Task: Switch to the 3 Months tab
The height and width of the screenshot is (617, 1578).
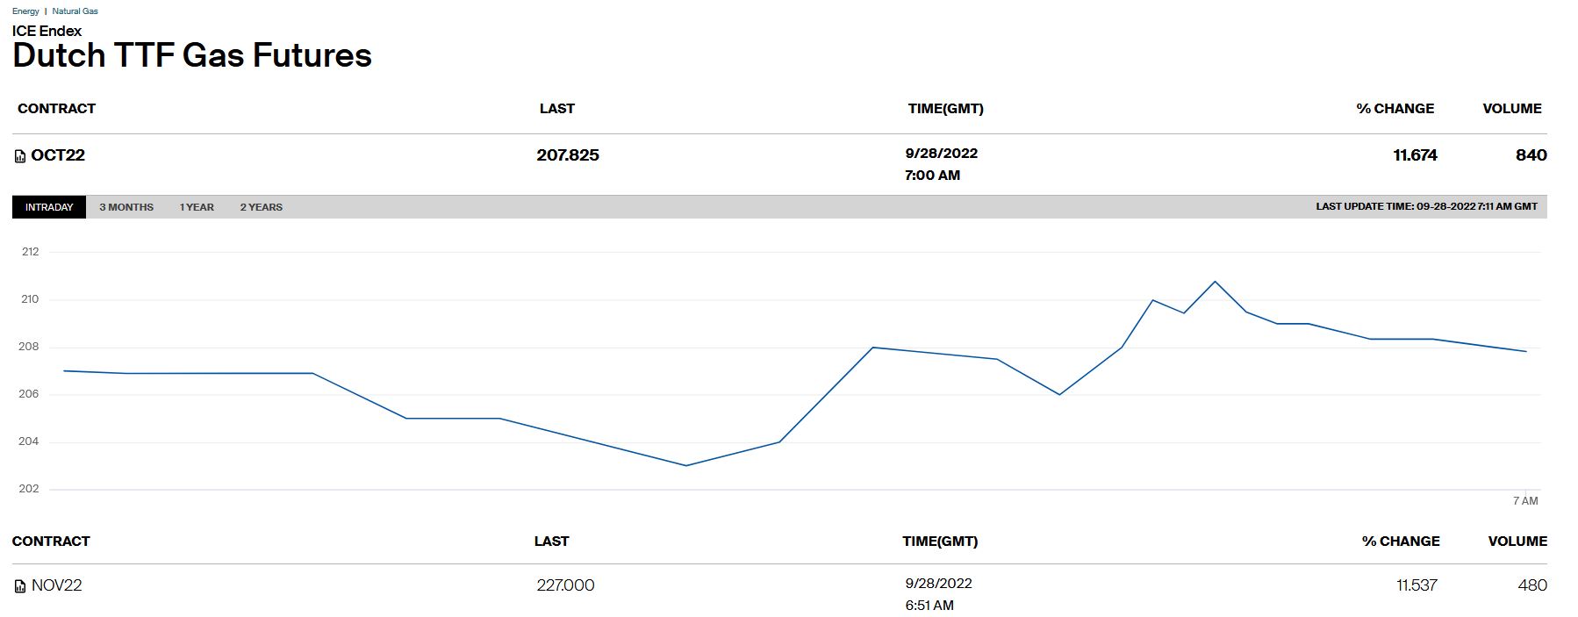Action: 126,207
